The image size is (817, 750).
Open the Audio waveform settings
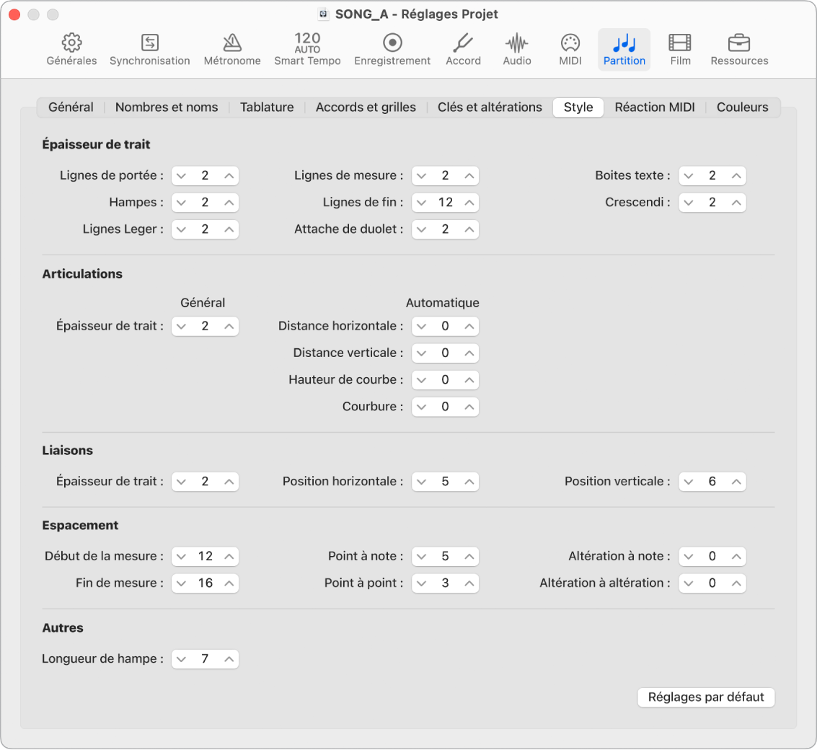[x=517, y=50]
